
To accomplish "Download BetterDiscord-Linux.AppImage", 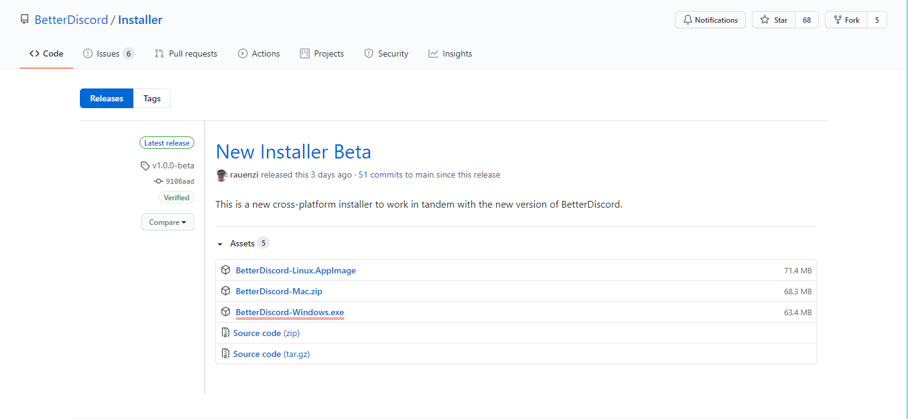I will tap(296, 270).
